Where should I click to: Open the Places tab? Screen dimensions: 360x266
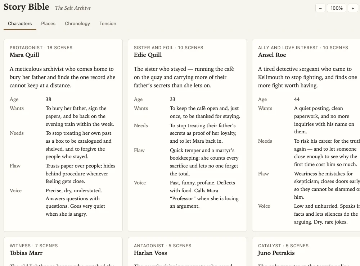(x=48, y=24)
